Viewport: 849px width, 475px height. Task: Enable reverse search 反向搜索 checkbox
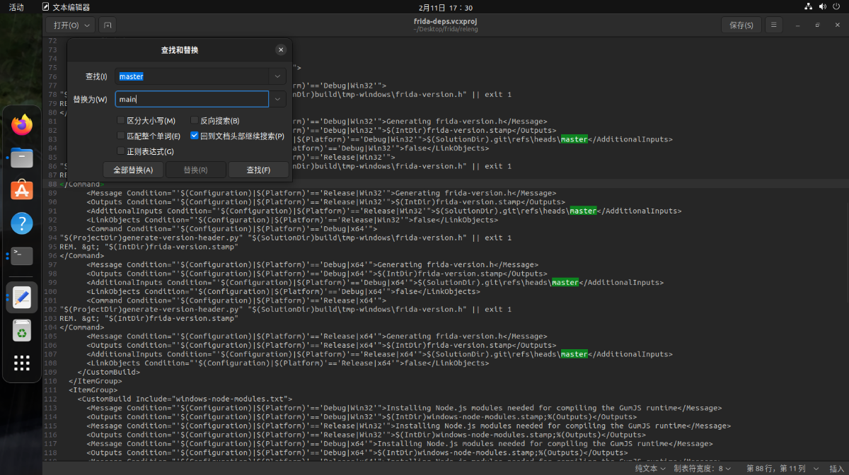coord(195,121)
